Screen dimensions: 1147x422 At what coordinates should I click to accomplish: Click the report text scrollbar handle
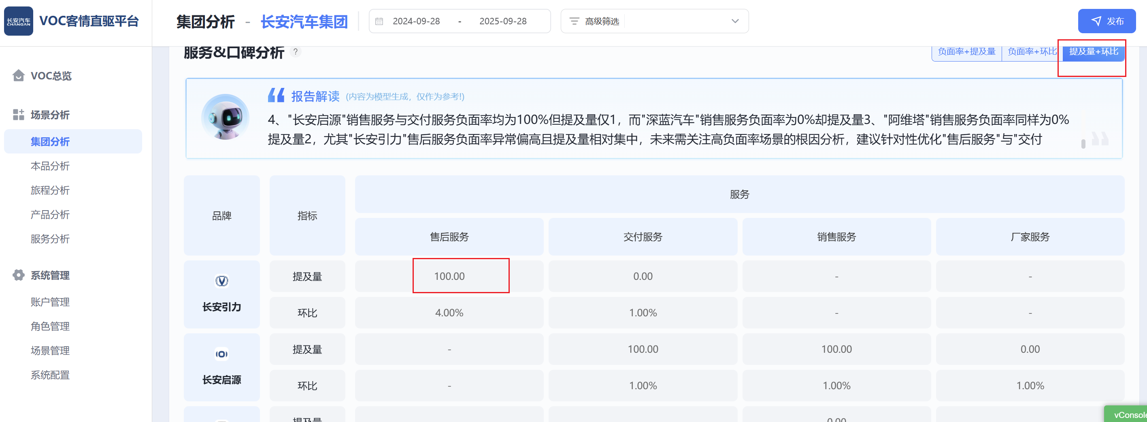[1083, 143]
